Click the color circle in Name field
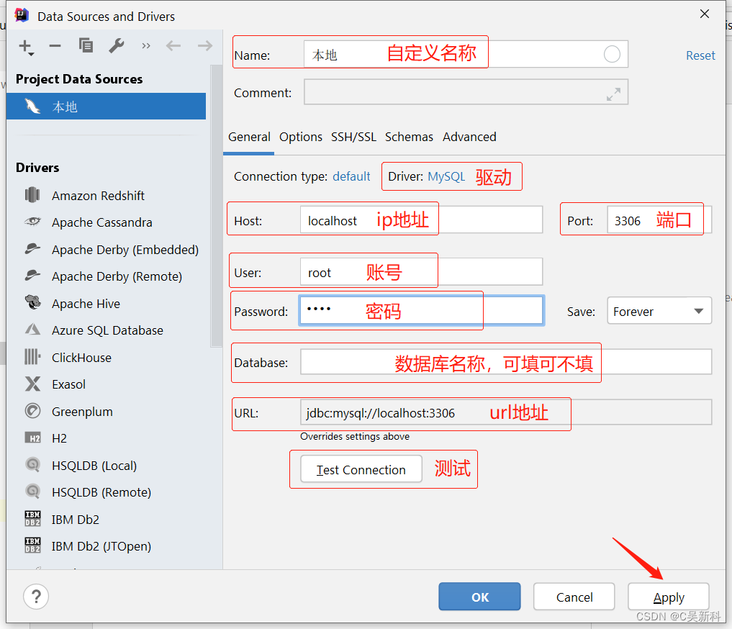Screen dimensions: 732x629 coord(612,54)
